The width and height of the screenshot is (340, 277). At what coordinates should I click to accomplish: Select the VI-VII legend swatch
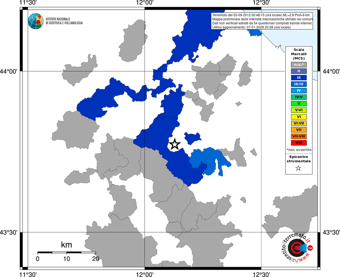299,123
